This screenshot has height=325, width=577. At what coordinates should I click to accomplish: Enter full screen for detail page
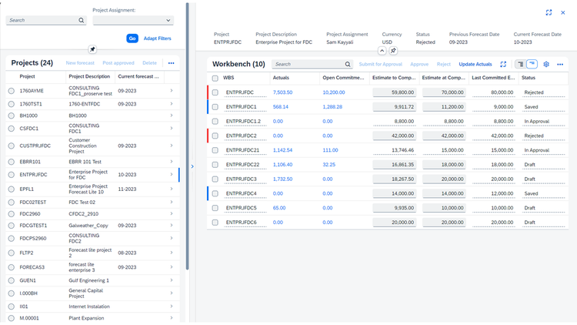click(x=549, y=12)
